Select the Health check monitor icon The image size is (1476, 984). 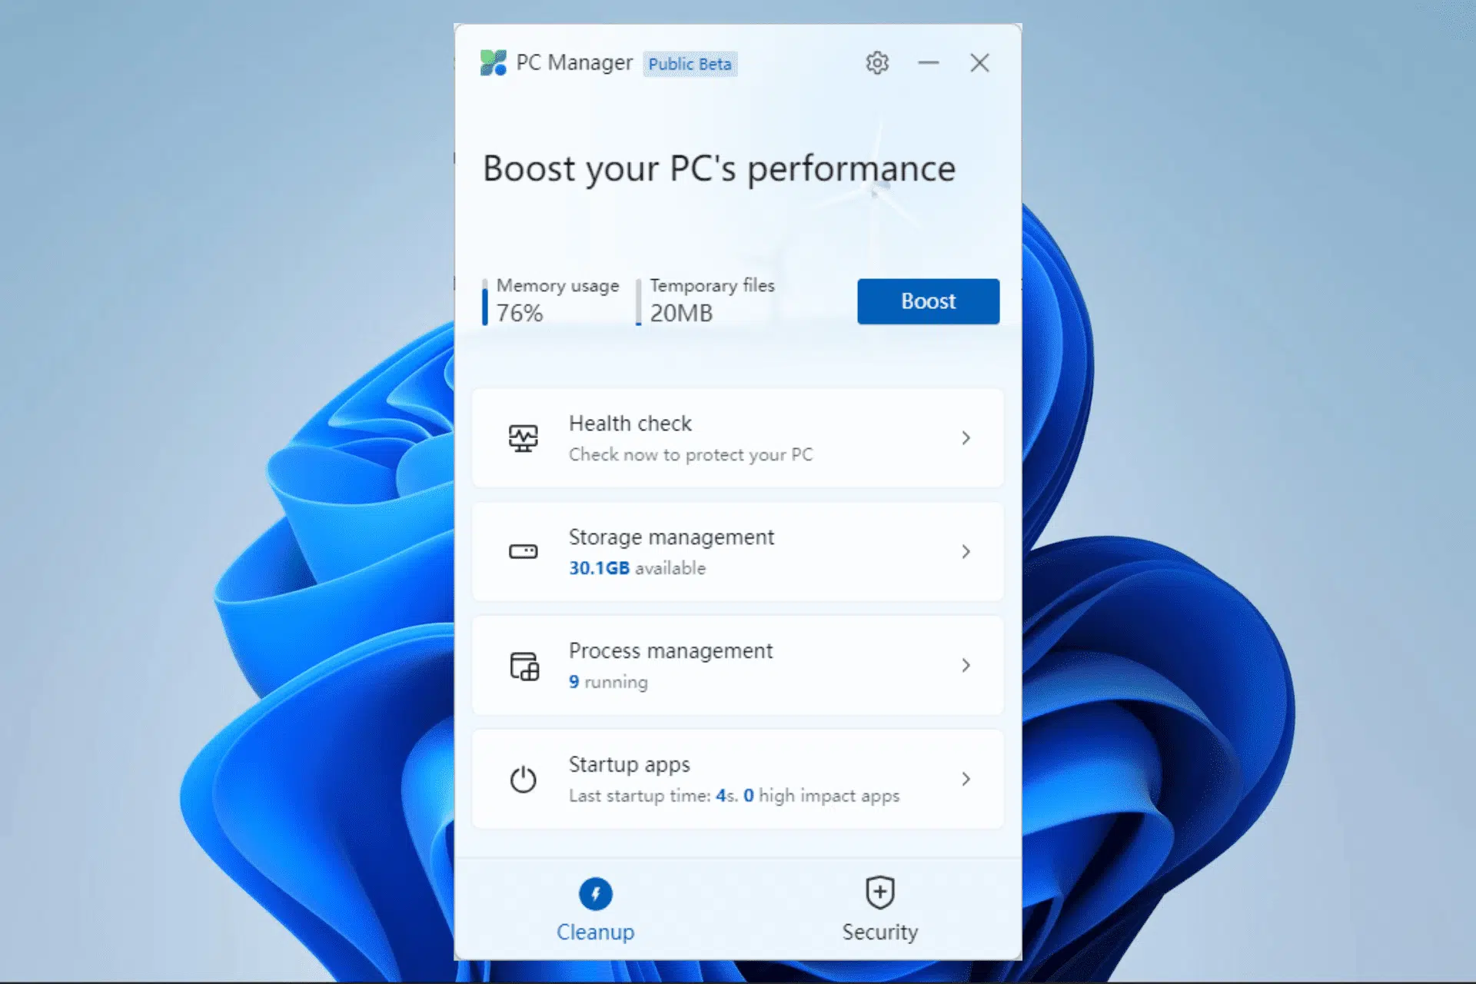(x=524, y=437)
